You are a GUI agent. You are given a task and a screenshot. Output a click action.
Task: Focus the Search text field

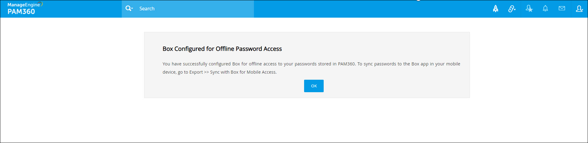pyautogui.click(x=196, y=9)
